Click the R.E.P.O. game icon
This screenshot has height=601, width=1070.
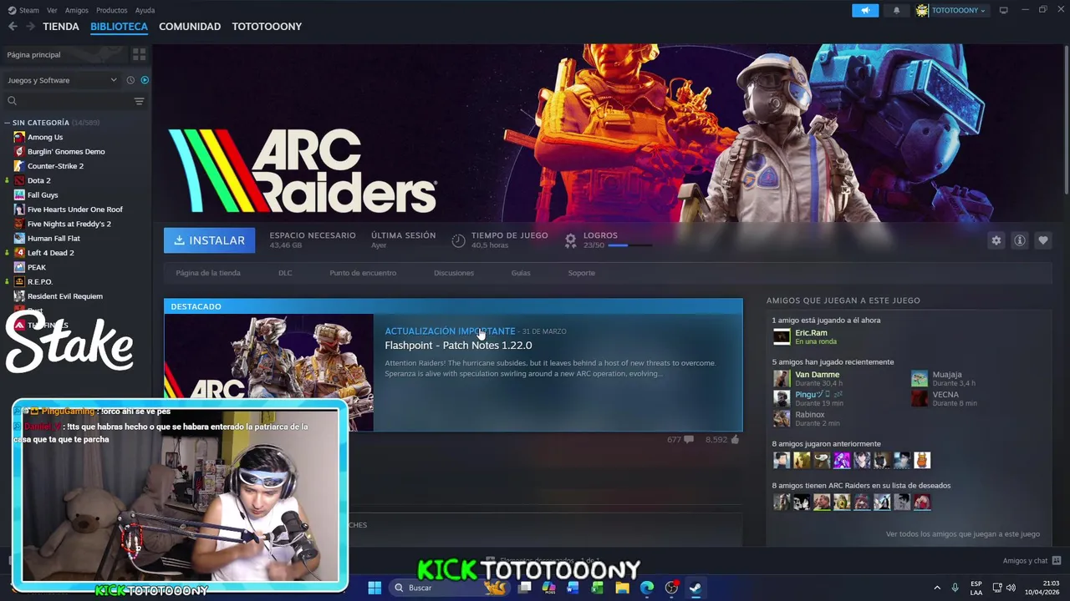[x=19, y=281]
